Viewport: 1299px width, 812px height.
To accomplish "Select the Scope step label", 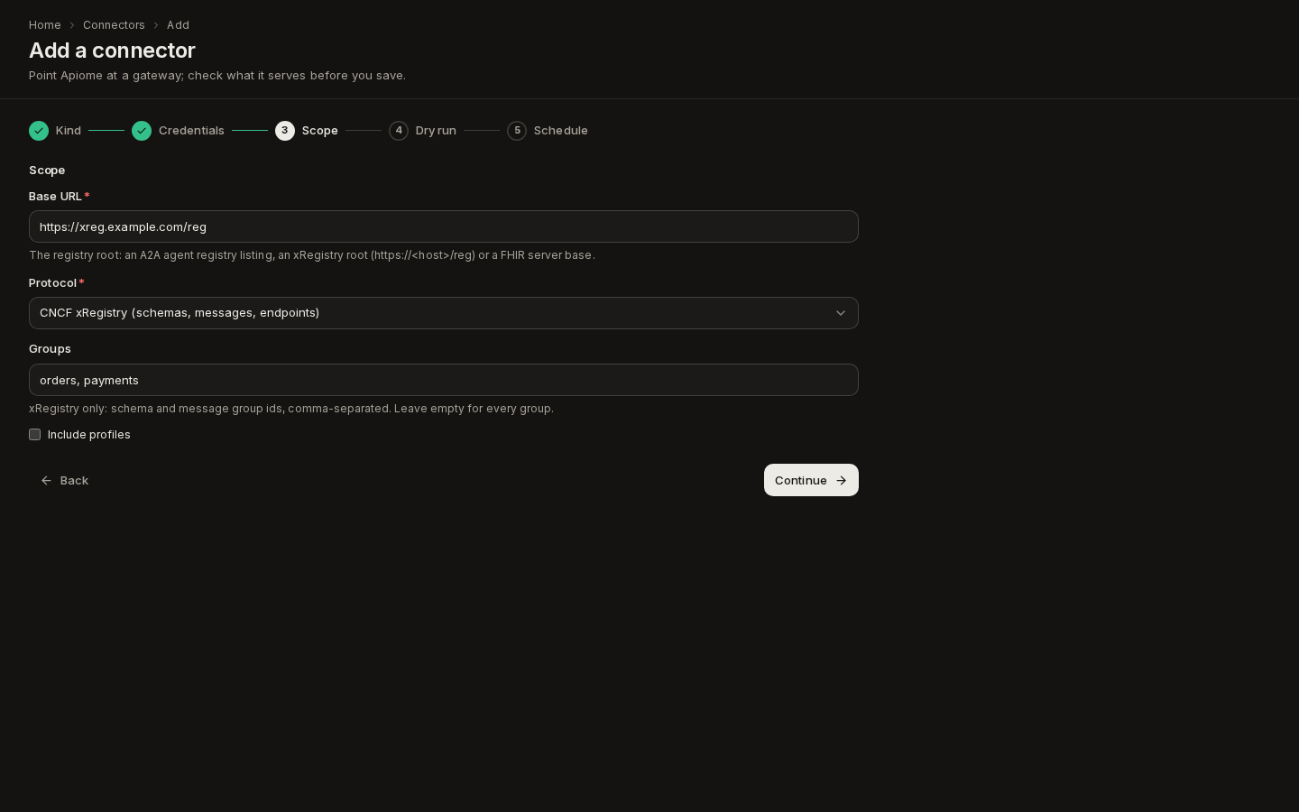I will [320, 131].
